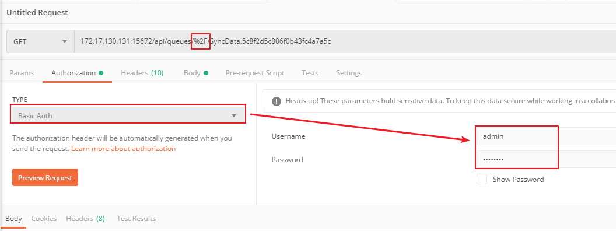Select the response Body tab
This screenshot has width=616, height=231.
(13, 218)
